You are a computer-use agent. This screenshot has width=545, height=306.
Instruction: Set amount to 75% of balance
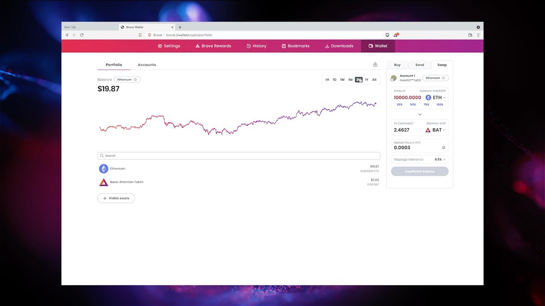tap(426, 105)
